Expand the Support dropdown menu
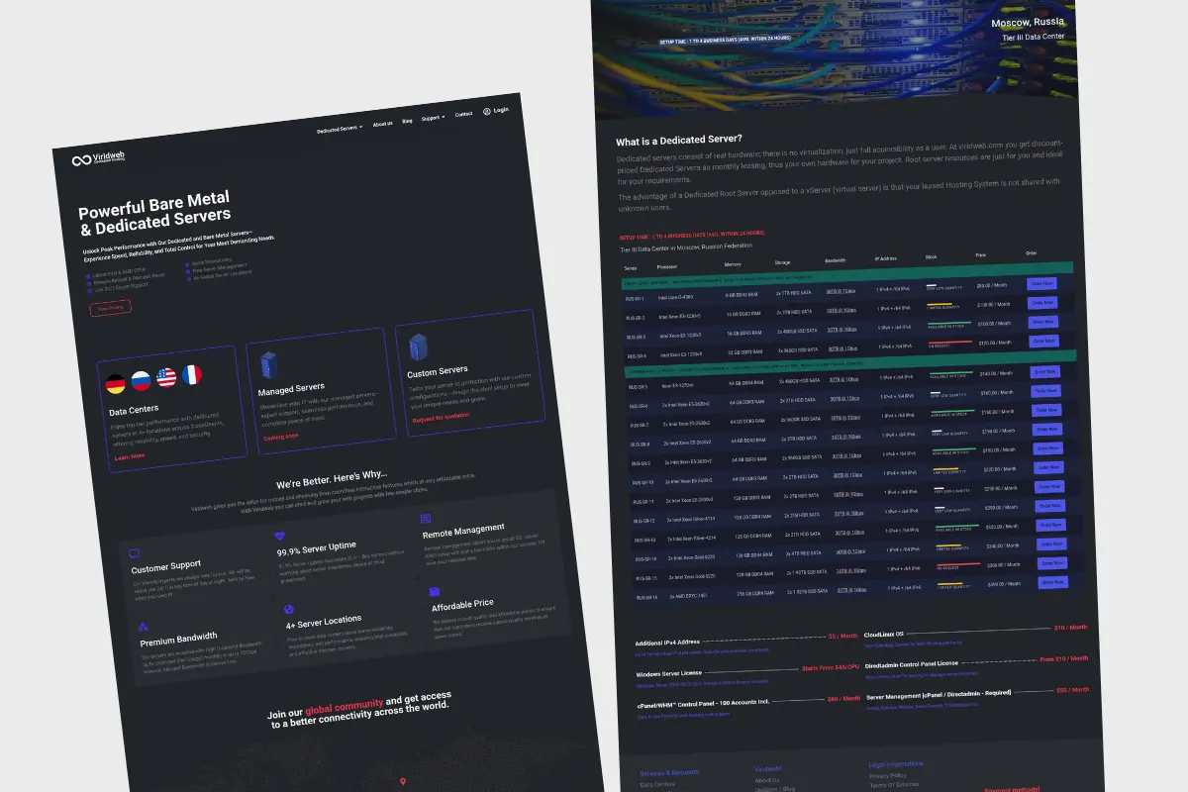The width and height of the screenshot is (1188, 792). 433,118
